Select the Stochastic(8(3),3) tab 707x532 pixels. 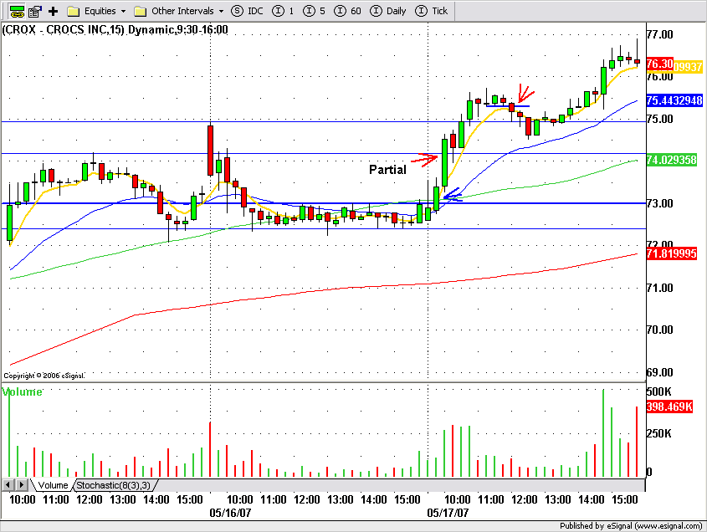114,485
